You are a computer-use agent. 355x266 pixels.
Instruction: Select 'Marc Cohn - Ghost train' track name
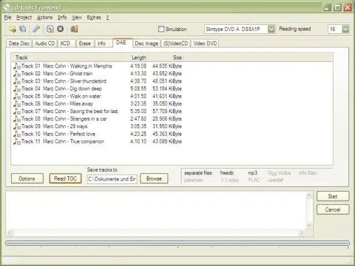pos(68,74)
